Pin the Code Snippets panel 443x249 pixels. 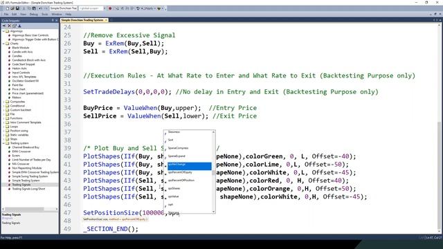pos(53,20)
